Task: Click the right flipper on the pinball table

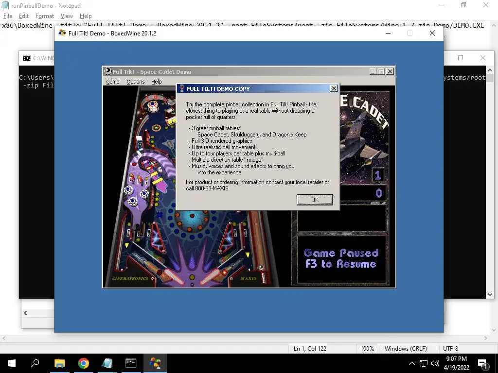Action: [211, 276]
